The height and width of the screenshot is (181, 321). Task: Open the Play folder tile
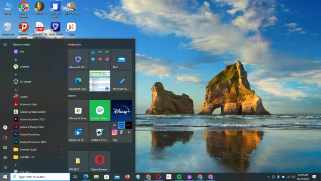click(x=122, y=132)
